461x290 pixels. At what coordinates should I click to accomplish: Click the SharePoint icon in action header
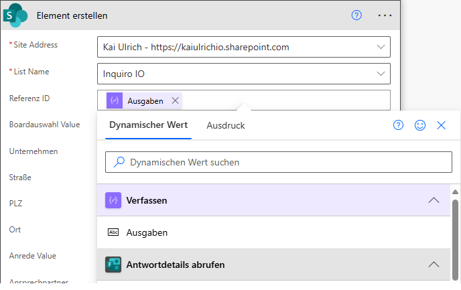pyautogui.click(x=15, y=15)
